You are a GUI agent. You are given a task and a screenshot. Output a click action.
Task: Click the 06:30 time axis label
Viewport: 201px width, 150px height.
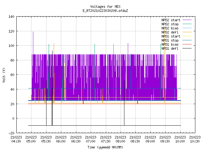[x=76, y=141]
